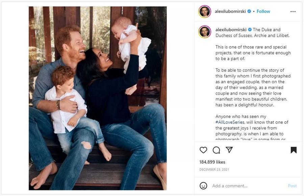304x196 pixels.
Task: Click the verified badge beside the caption username
Action: (250, 30)
